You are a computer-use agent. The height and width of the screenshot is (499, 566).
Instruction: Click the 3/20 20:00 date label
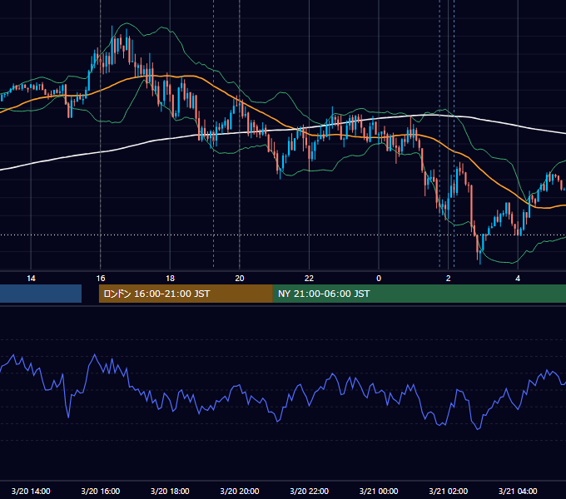pos(240,491)
